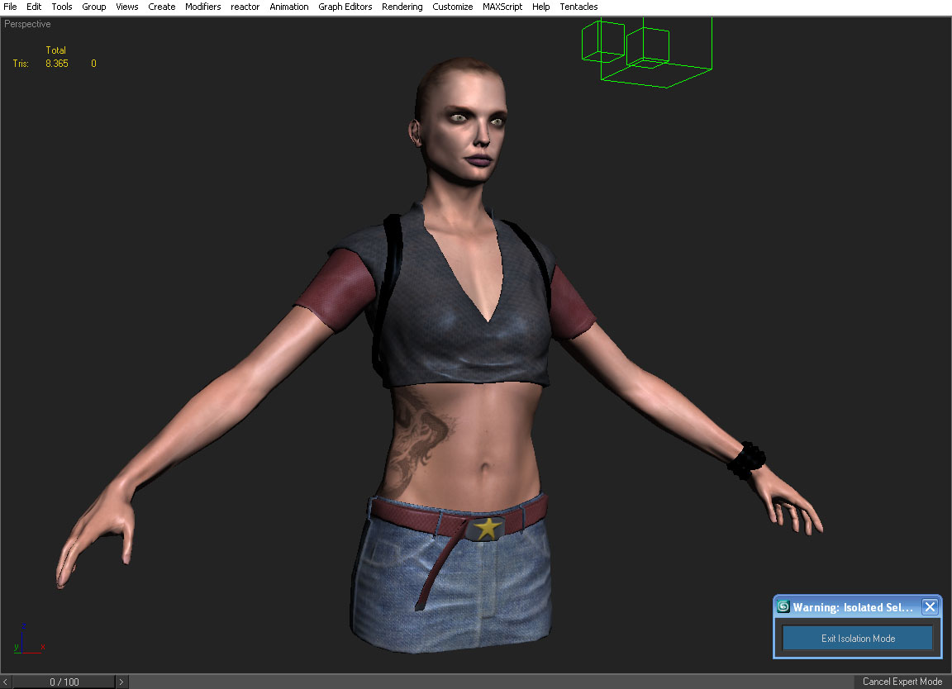
Task: Click the Perspective viewport label
Action: 27,24
